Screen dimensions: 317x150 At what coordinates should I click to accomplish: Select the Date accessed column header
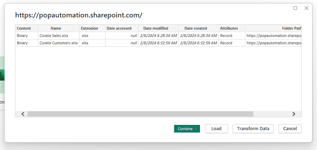click(119, 28)
